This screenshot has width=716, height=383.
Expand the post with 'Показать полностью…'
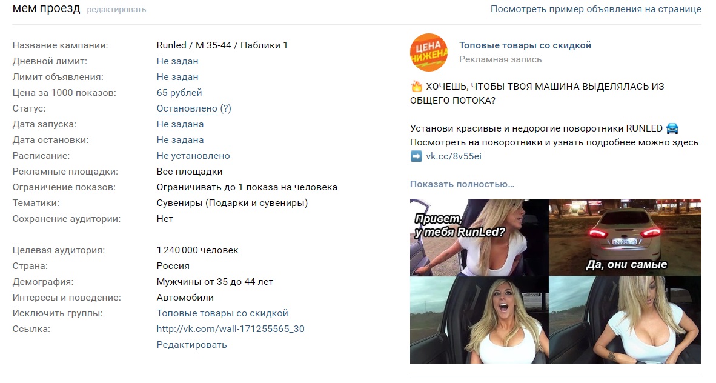point(462,184)
